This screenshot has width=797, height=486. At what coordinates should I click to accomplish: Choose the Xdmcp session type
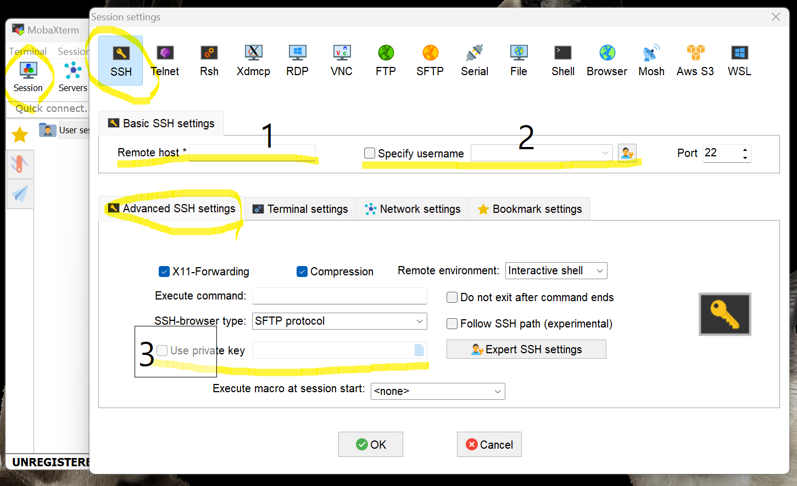pyautogui.click(x=253, y=61)
